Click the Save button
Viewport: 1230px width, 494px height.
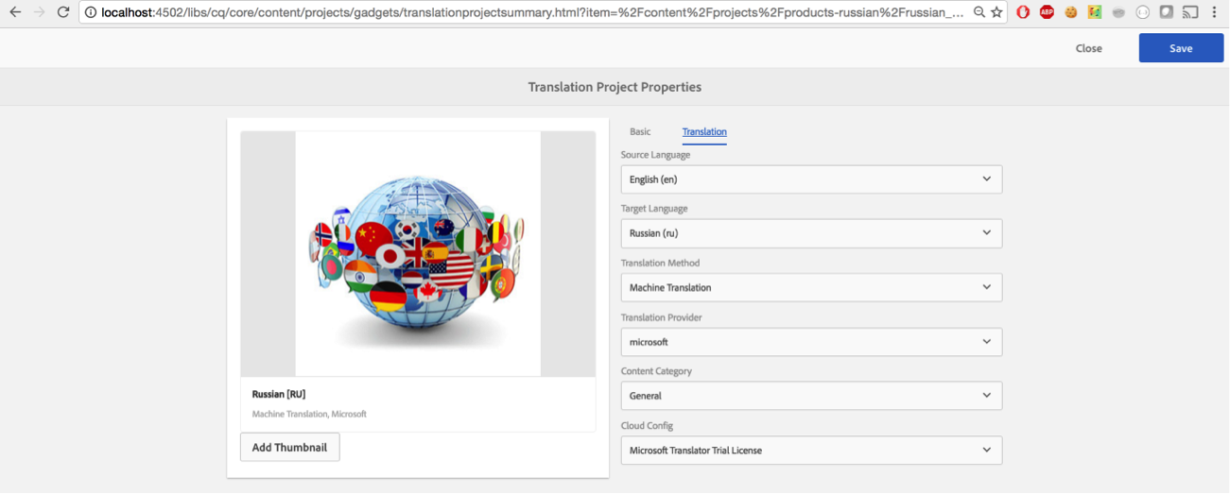[x=1181, y=48]
